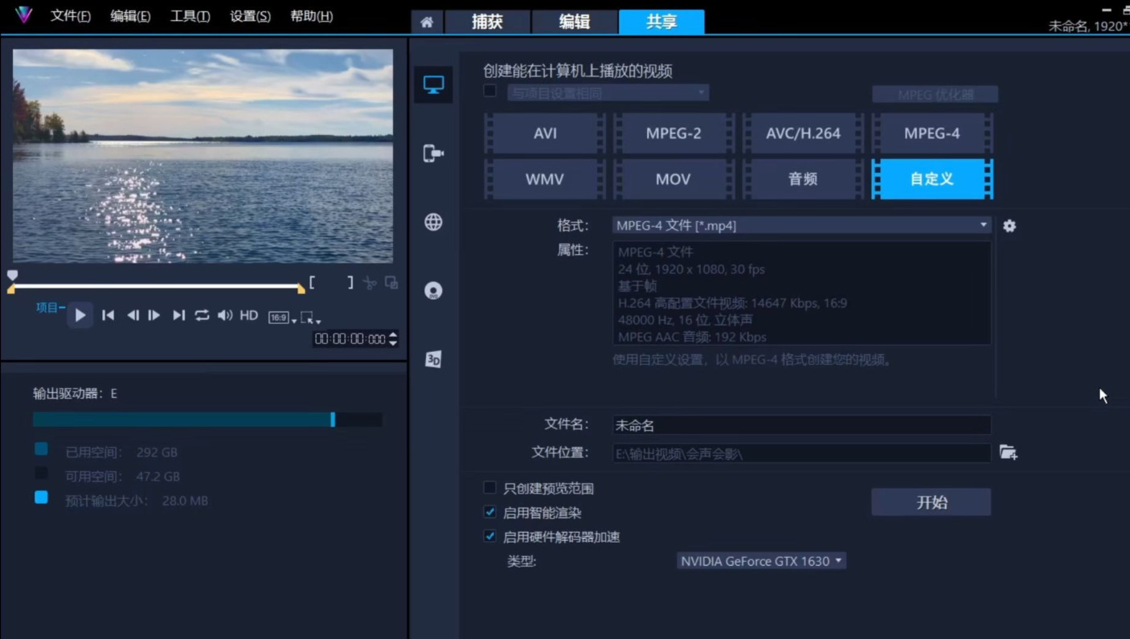Select the Computer output icon in sidebar
Image resolution: width=1130 pixels, height=639 pixels.
(x=433, y=85)
